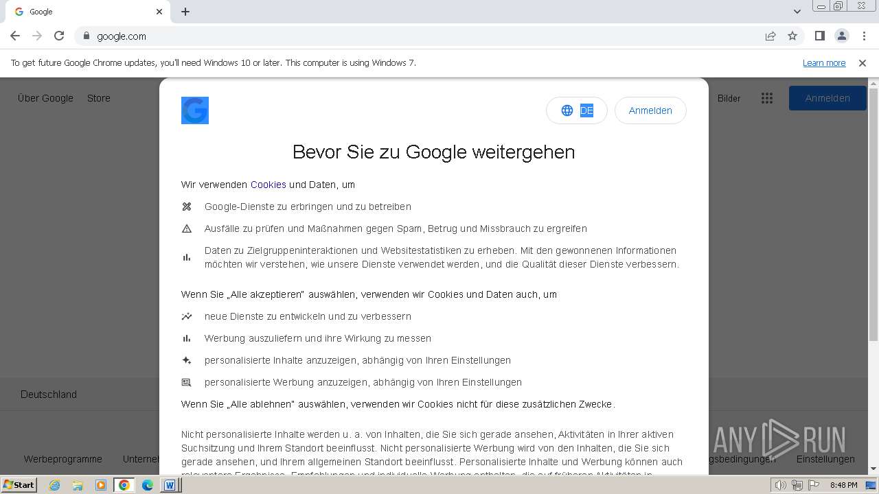Click the bar chart icon beside Daten zu Zielgruppeninteraktionen

[187, 257]
